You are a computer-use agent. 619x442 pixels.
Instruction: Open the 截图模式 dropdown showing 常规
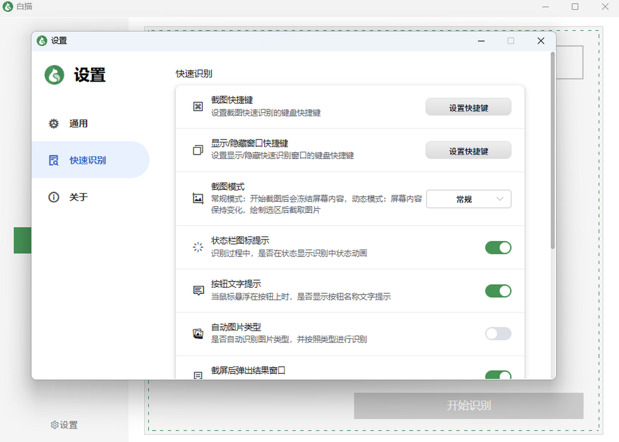469,199
